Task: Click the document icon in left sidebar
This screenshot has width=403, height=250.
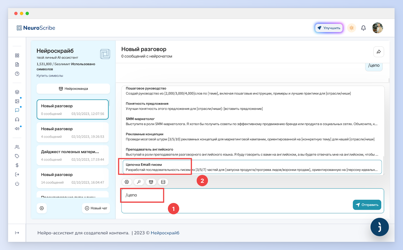Action: (x=17, y=65)
